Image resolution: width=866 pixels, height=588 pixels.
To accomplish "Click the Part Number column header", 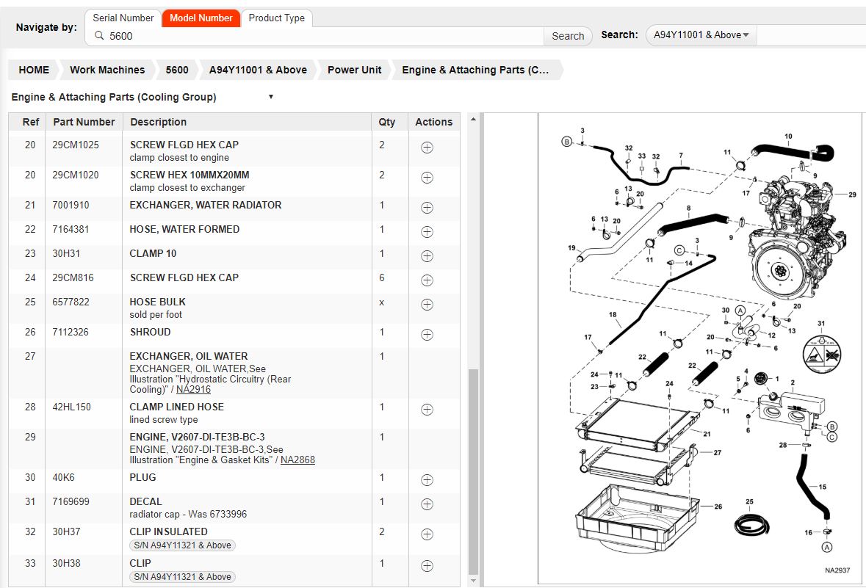I will pos(84,122).
